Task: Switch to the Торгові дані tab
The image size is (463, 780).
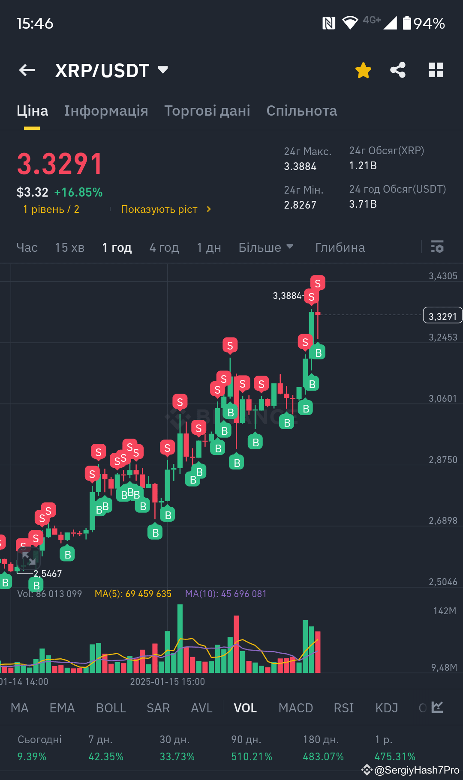Action: pyautogui.click(x=207, y=111)
